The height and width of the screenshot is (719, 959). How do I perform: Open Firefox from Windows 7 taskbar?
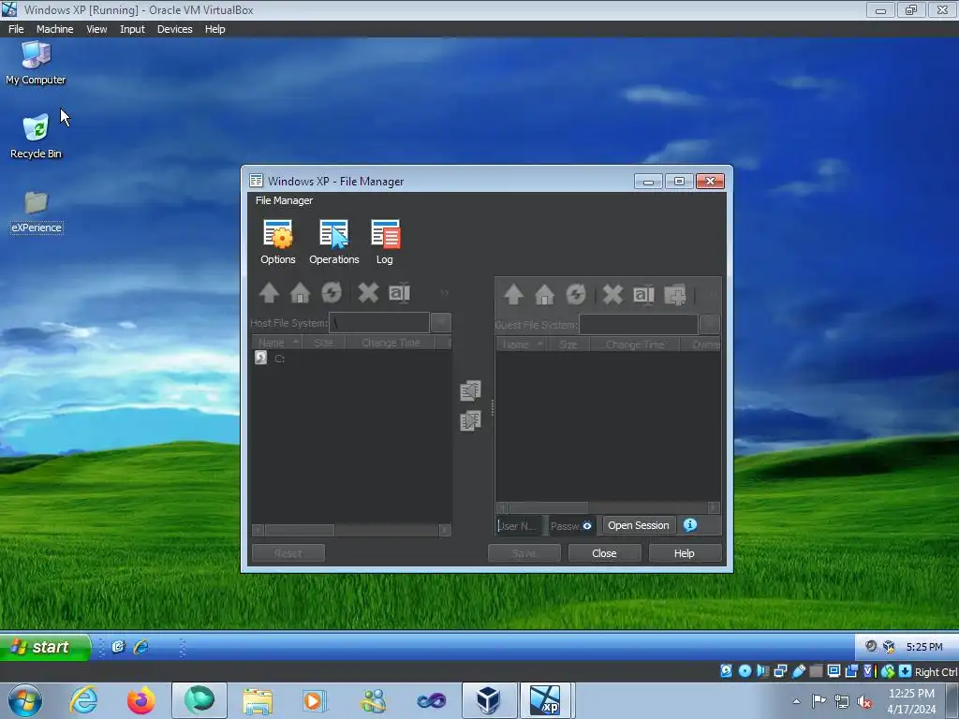pyautogui.click(x=140, y=700)
